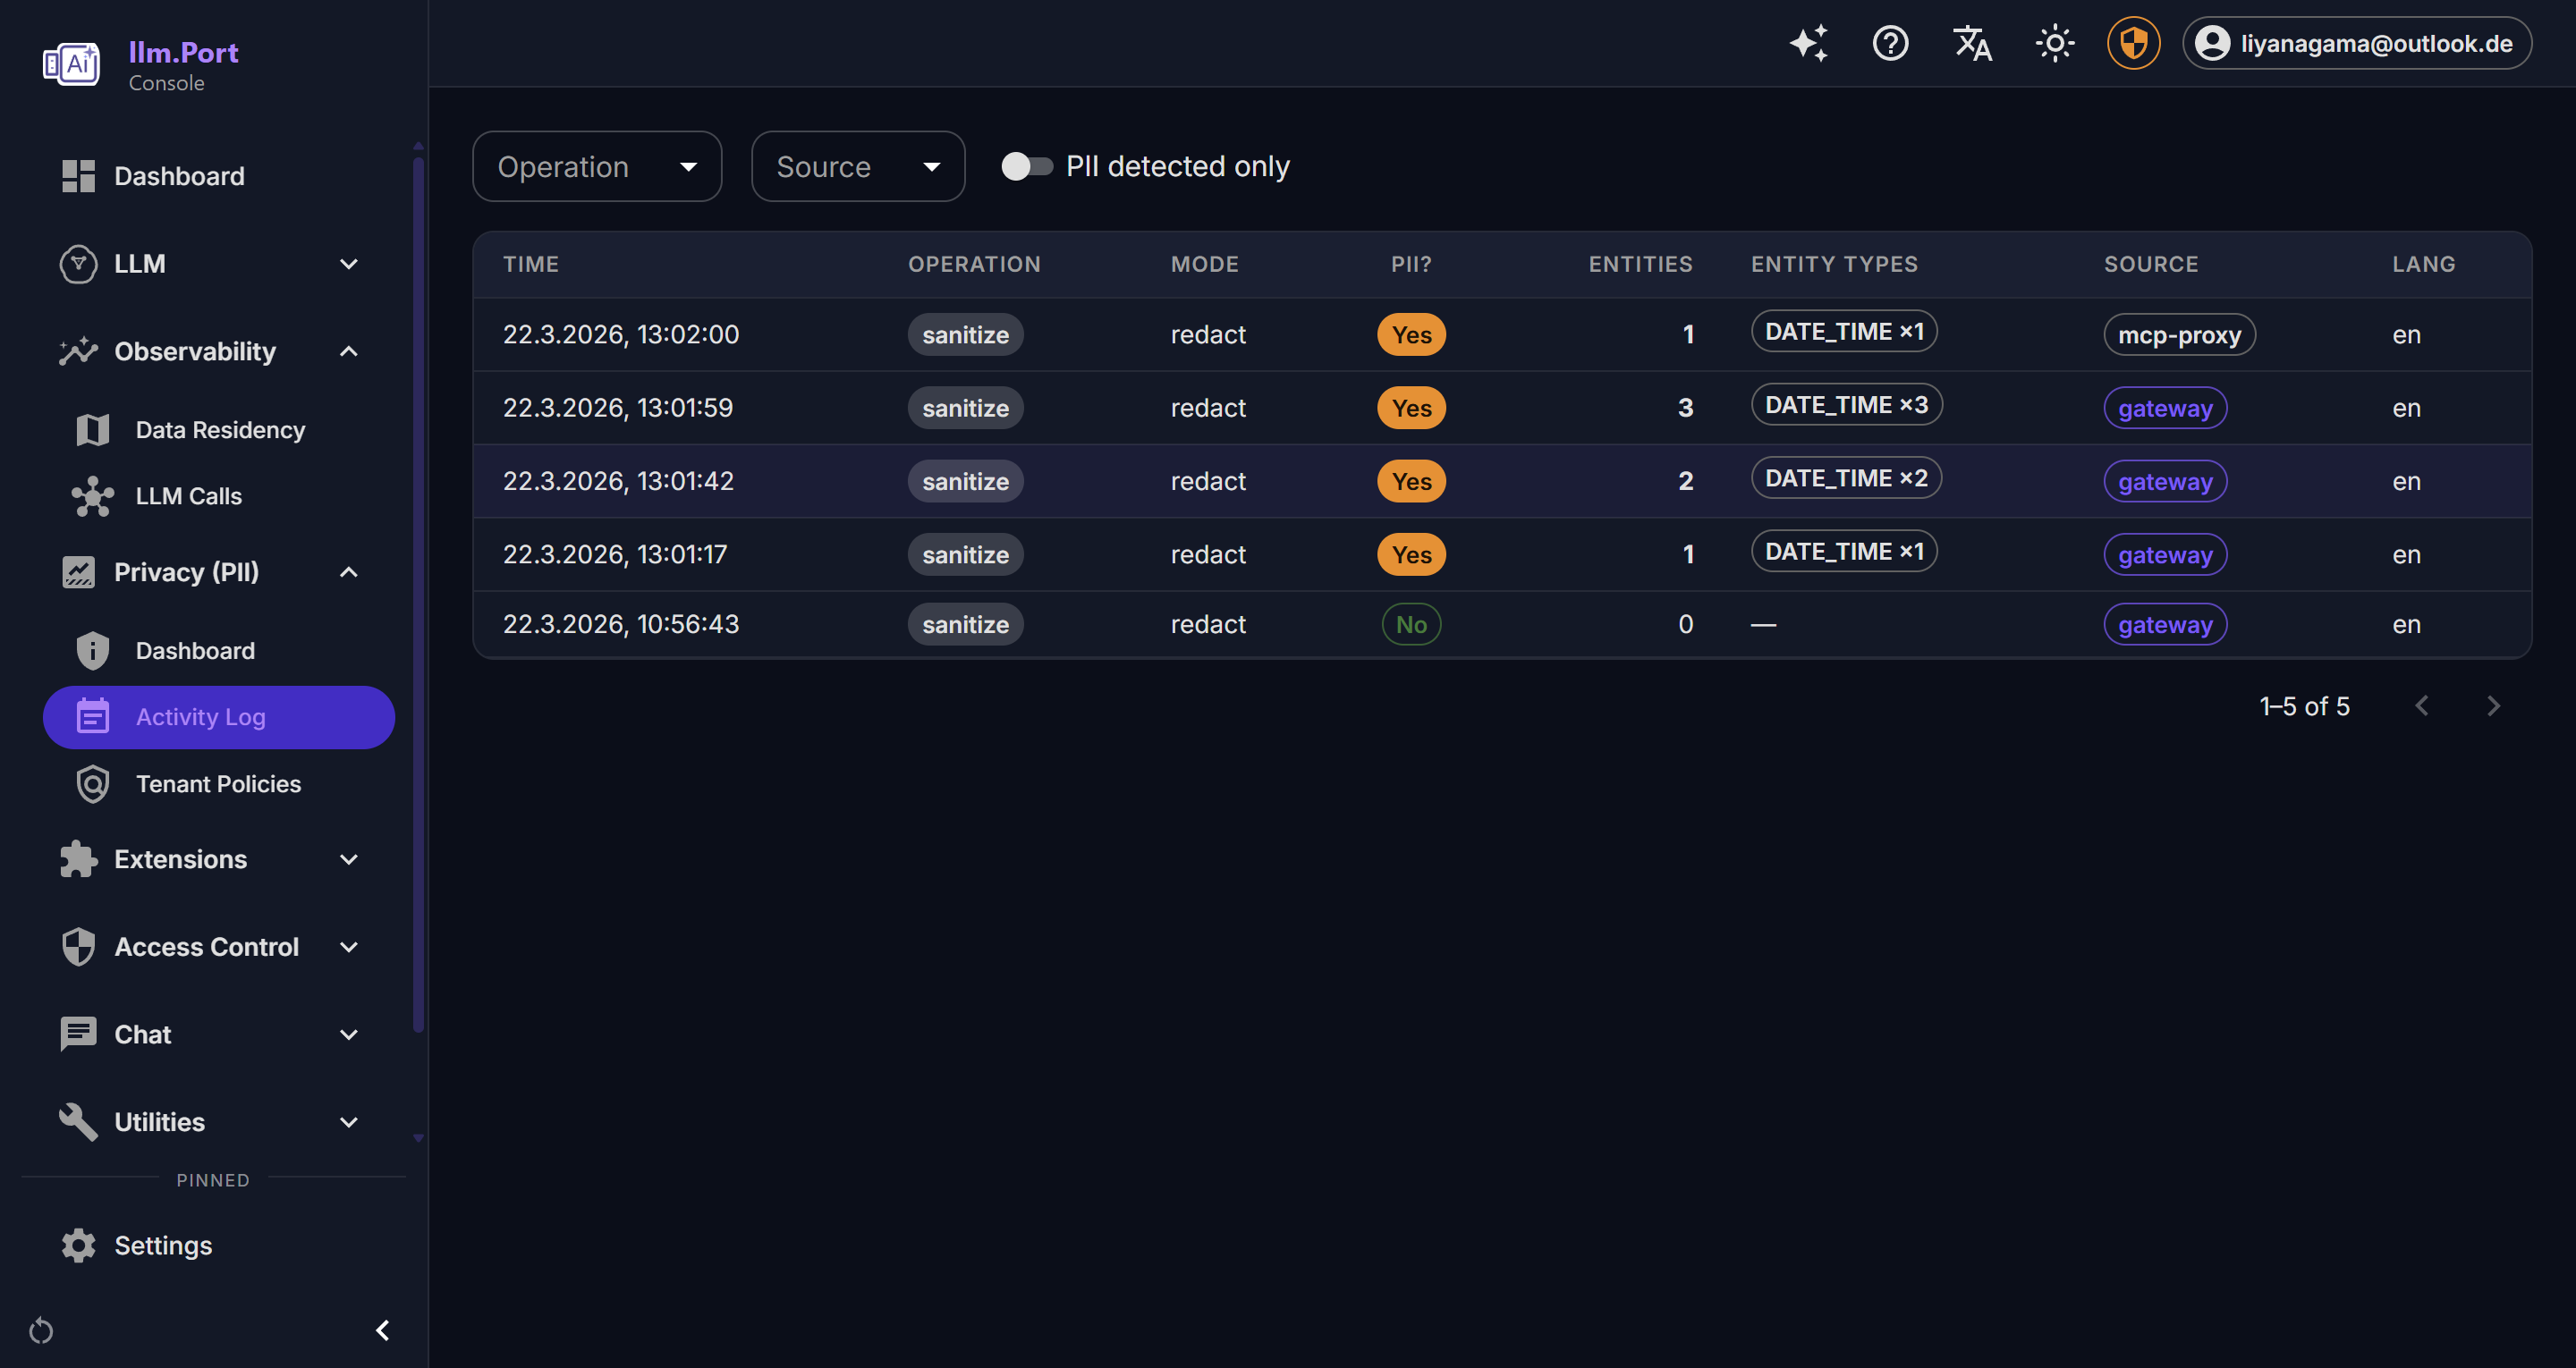Click the Privacy Dashboard shield icon

[x=92, y=651]
